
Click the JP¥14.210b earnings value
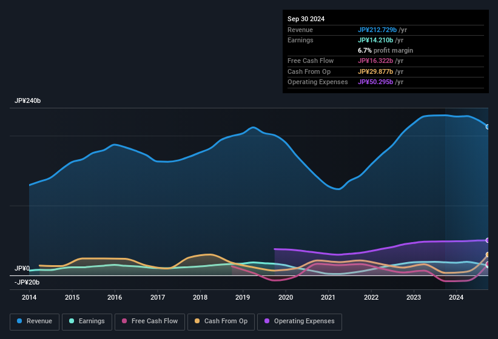pos(375,40)
